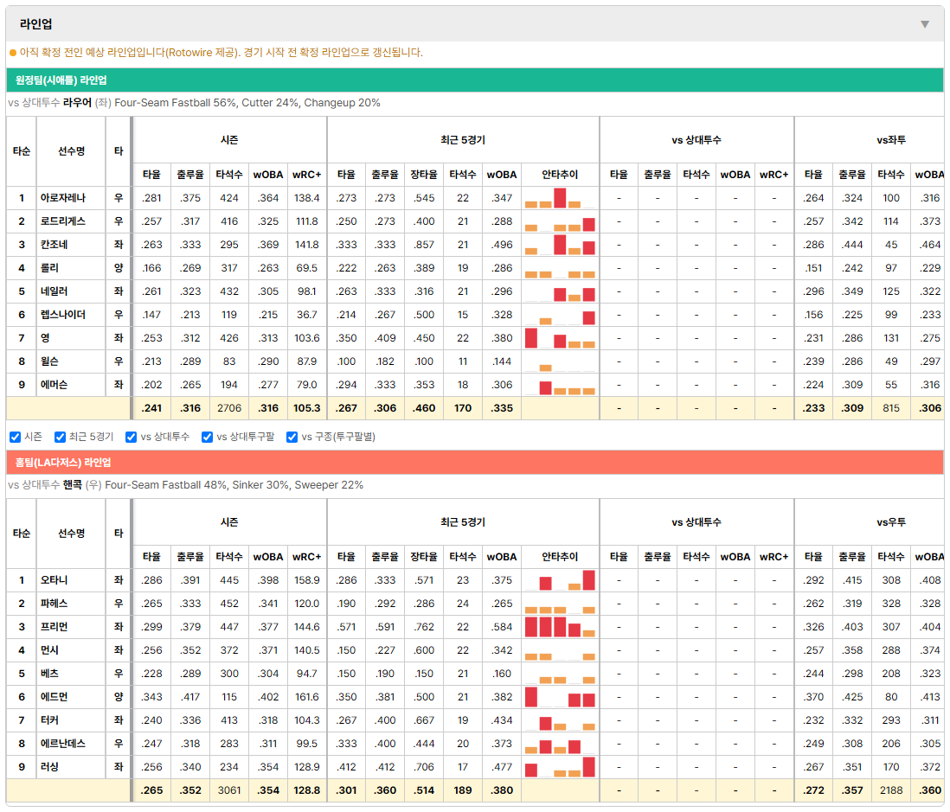
Task: Toggle the vs 상대투수 checkbox
Action: click(131, 438)
